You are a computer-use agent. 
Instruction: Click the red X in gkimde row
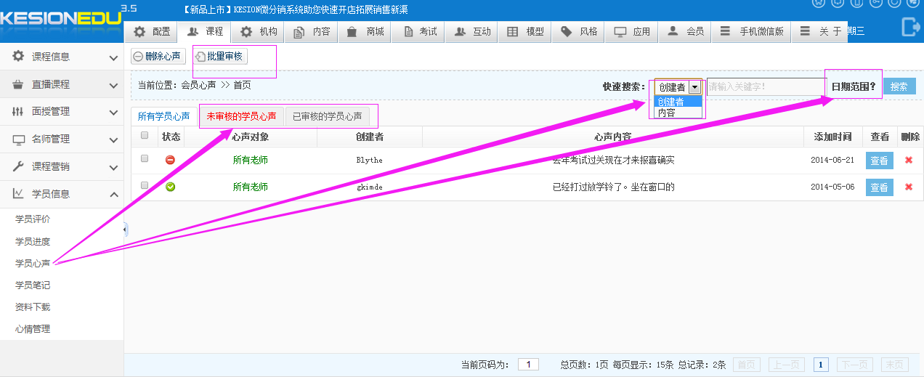point(909,187)
